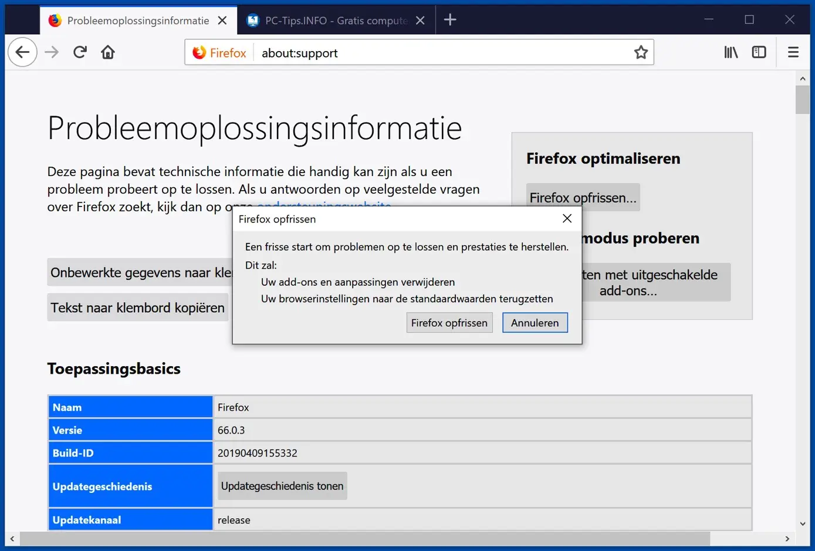Viewport: 815px width, 551px height.
Task: Click the Firefox identity icon in address bar
Action: pyautogui.click(x=219, y=53)
